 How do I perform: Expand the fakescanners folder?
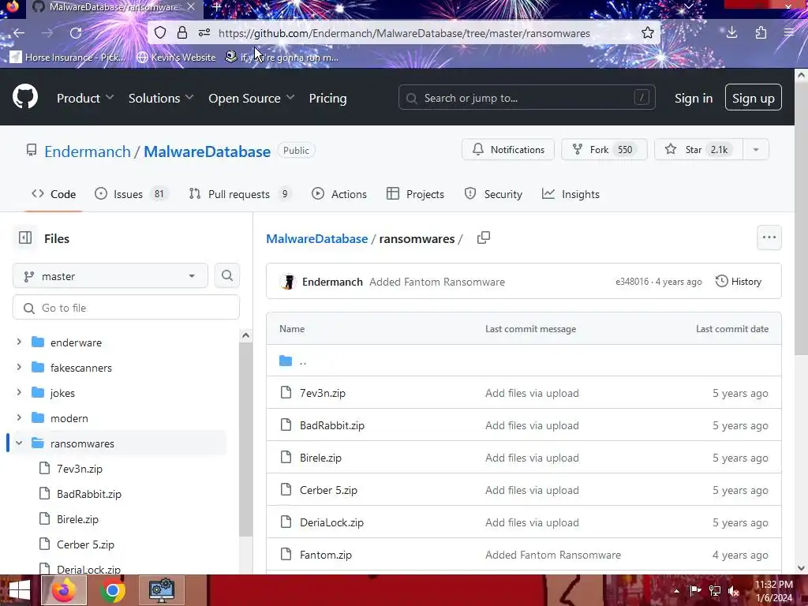[x=19, y=367]
